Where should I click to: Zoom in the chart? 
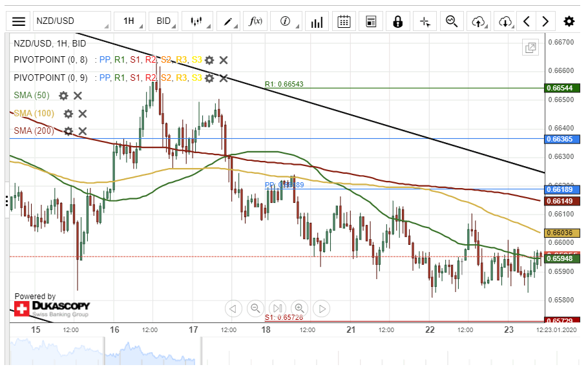tap(299, 308)
